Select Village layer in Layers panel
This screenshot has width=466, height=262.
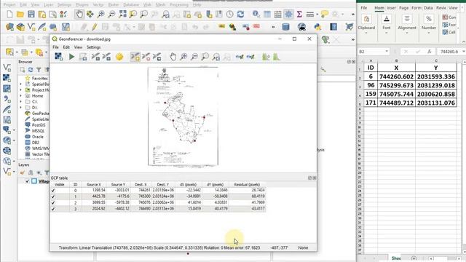point(44,181)
